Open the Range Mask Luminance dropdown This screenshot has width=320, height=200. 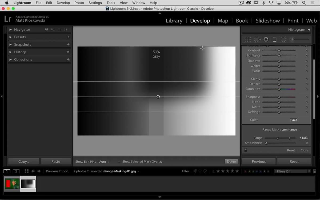(291, 130)
